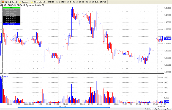Screen dimensions: 172x110
Task: Click the Published by eSignal link text
Action: coord(158,109)
